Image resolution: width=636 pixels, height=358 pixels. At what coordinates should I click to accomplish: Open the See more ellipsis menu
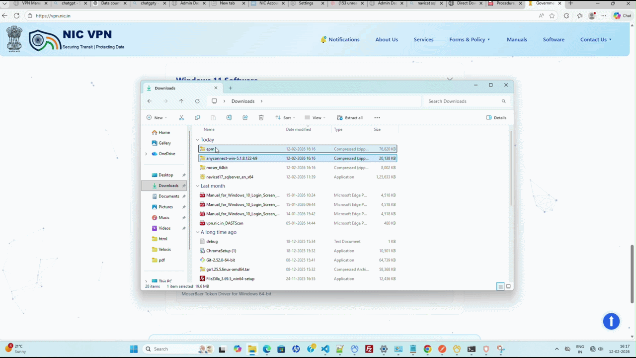pos(377,117)
